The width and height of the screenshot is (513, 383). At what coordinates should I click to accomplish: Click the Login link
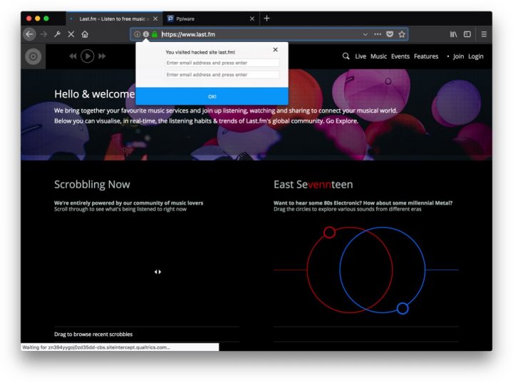(475, 56)
